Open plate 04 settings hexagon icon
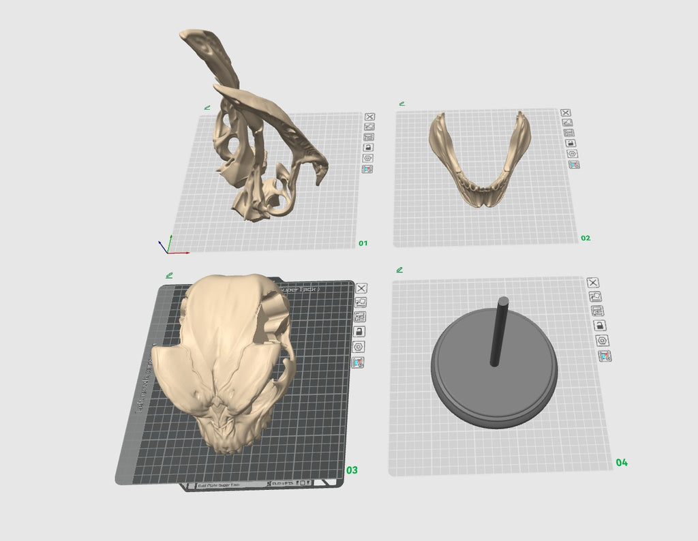698x541 pixels. point(602,341)
